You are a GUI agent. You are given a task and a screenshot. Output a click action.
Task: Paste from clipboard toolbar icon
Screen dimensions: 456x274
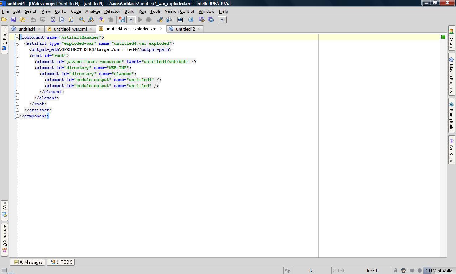(x=71, y=20)
